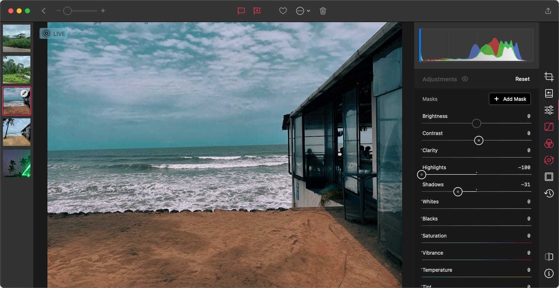Select the Adjustments sliders icon
Screen dimensions: 559x288
tap(549, 110)
